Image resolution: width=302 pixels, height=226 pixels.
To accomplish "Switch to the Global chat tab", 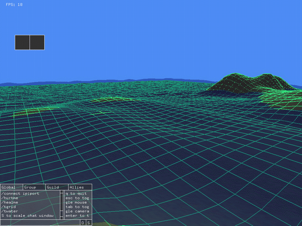I will coord(11,187).
